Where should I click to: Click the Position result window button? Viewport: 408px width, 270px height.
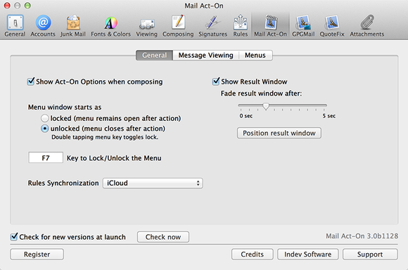pos(279,133)
